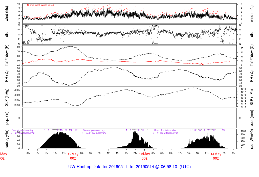Select the '14.85 MJoules/m^2' radiation sum
Viewport: 259px width, 177px height.
(x=167, y=133)
